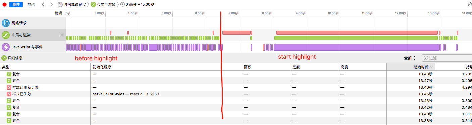Open 布局与渲染 breadcrumb item
Screen dimensions: 472x125
point(103,4)
